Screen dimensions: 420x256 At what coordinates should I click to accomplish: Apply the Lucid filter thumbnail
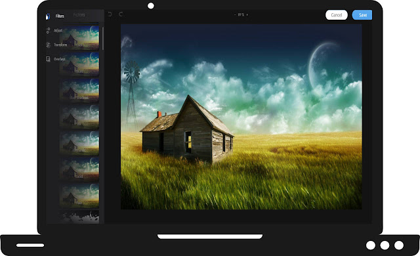79,169
